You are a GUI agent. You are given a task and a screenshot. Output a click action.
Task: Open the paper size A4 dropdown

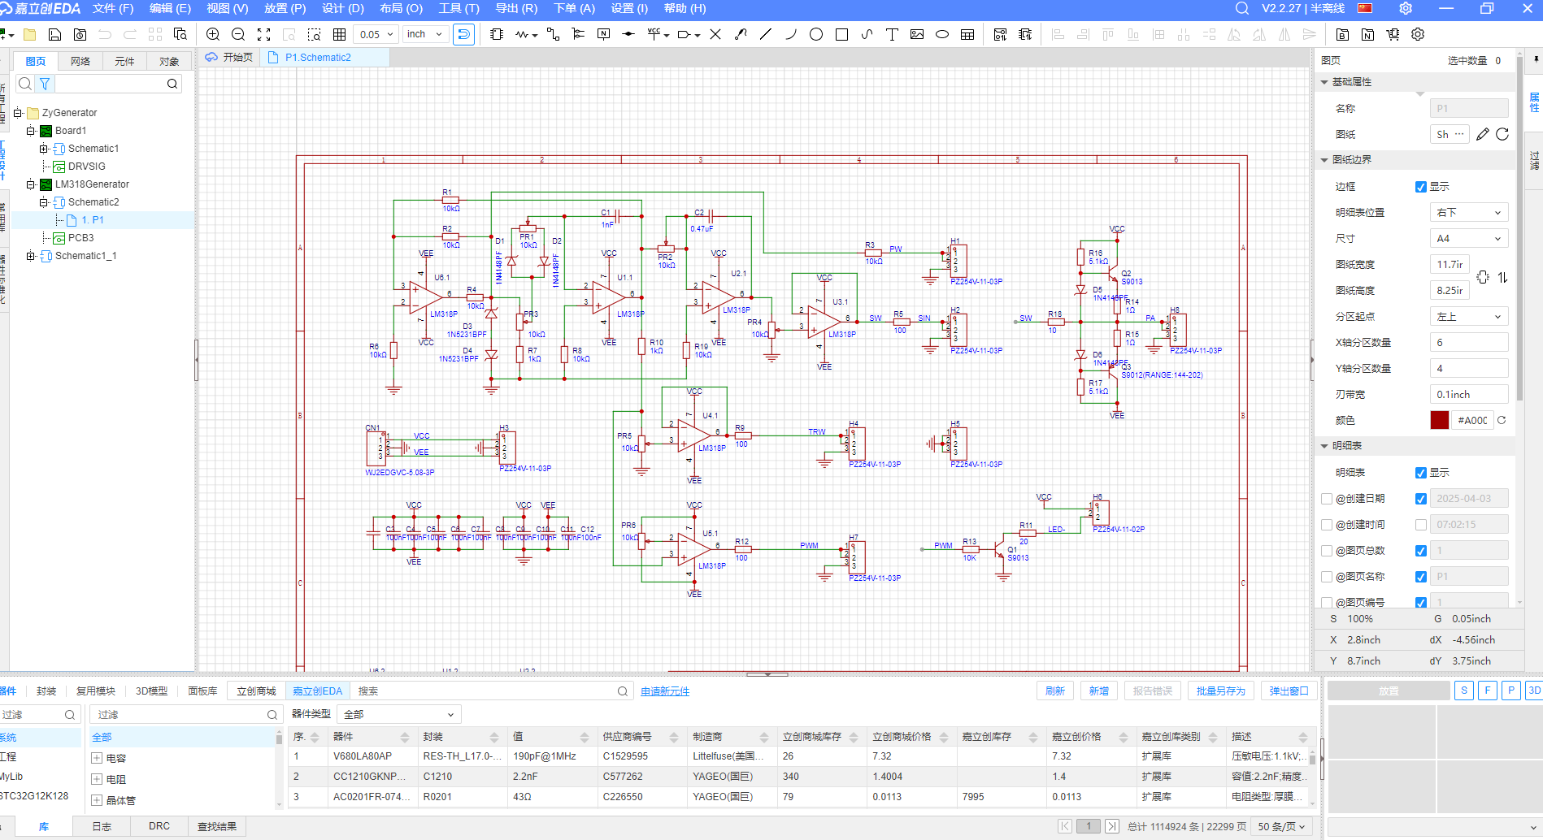(x=1468, y=239)
